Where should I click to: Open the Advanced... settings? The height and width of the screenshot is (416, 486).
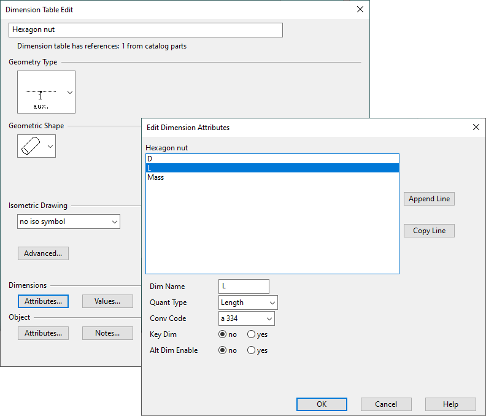pos(43,253)
